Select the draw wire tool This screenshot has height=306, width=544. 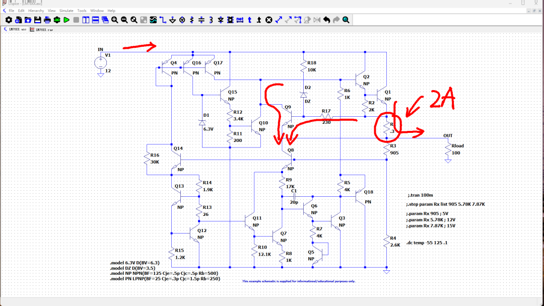[x=163, y=20]
